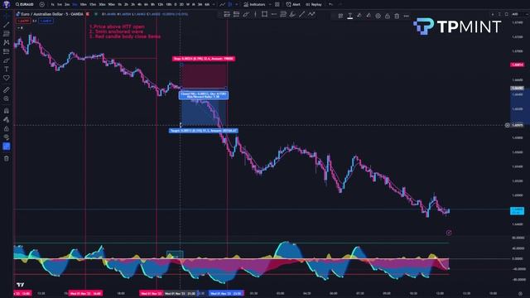Hide all drawings with eye icon
This screenshot has width=530, height=298.
click(x=7, y=137)
